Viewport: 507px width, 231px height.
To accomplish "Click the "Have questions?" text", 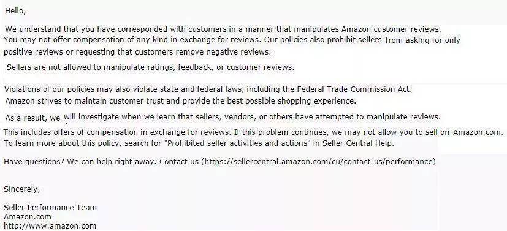I will [x=34, y=161].
